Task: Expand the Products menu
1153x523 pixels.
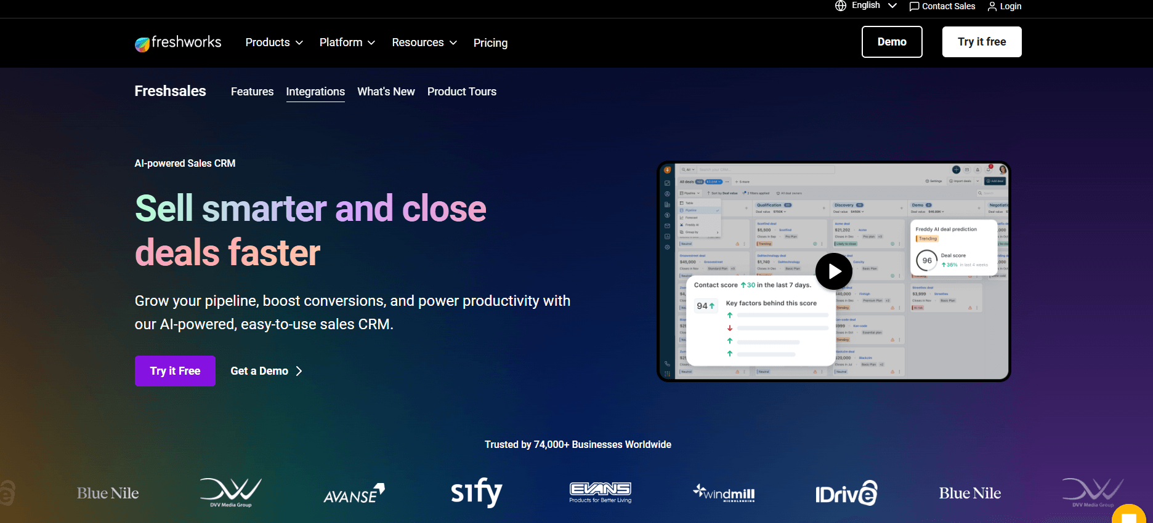Action: coord(274,42)
